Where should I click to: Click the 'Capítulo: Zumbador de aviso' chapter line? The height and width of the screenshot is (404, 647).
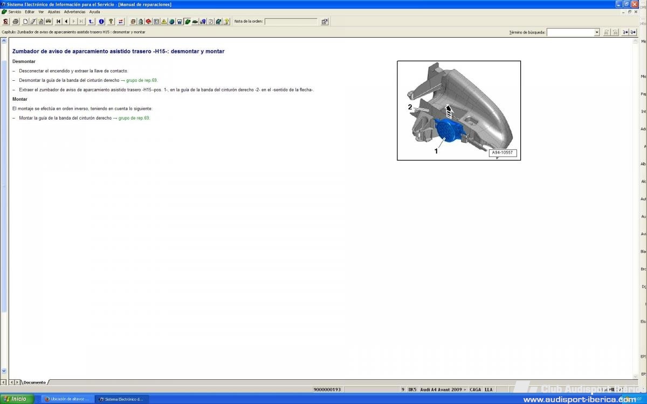point(73,32)
